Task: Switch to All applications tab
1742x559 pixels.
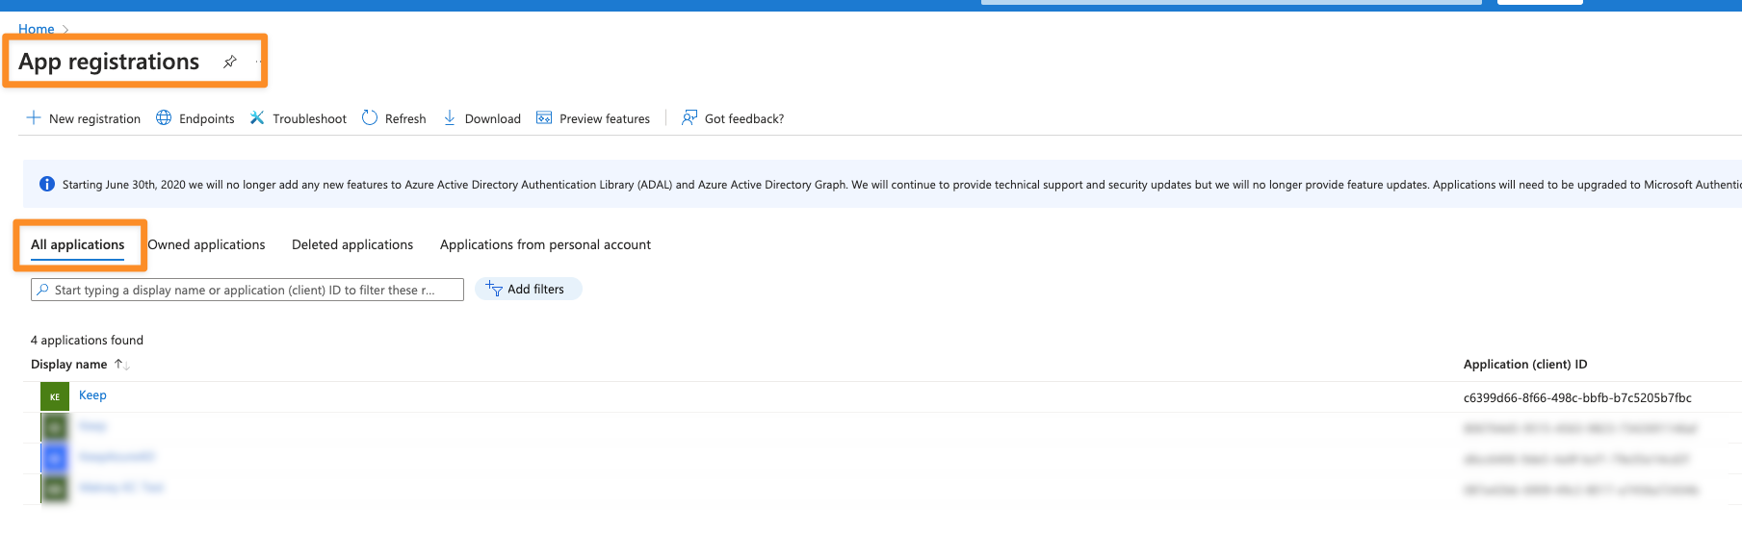Action: click(78, 244)
